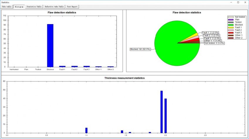Screen dimensions: 249x139
Task: Click the green Blocked legend swatch
Action: (x=231, y=25)
